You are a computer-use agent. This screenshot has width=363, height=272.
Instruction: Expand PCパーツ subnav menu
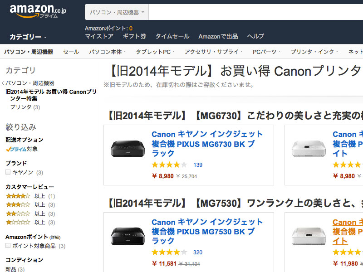(x=266, y=52)
